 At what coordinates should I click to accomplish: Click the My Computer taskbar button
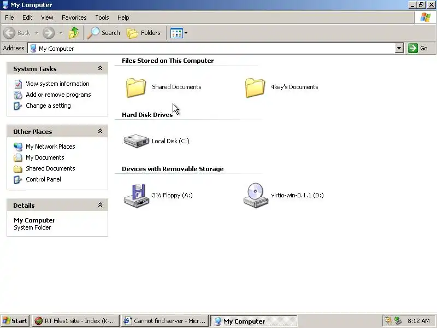click(254, 321)
